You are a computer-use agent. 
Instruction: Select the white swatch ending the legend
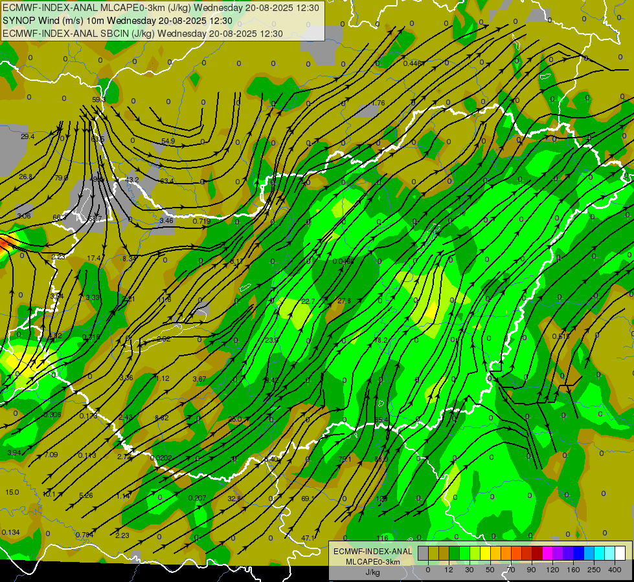(620, 554)
